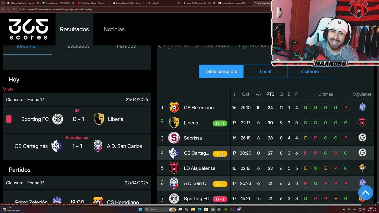
Task: Click the Liberia crest in standings row
Action: (174, 123)
